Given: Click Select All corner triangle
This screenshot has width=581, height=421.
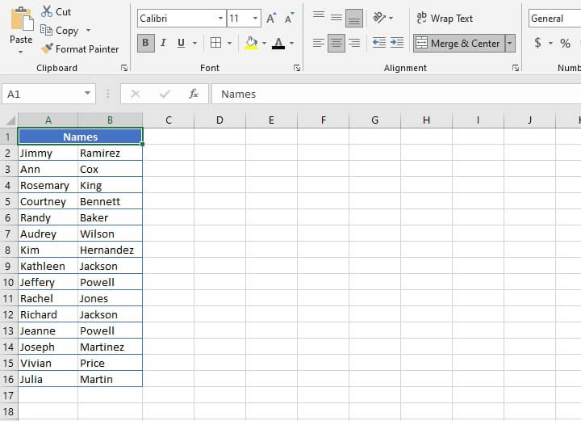Looking at the screenshot, I should [x=10, y=120].
